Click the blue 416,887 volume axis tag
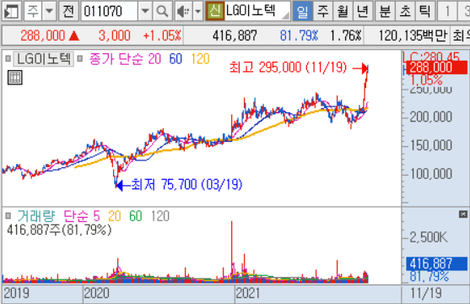 point(436,264)
